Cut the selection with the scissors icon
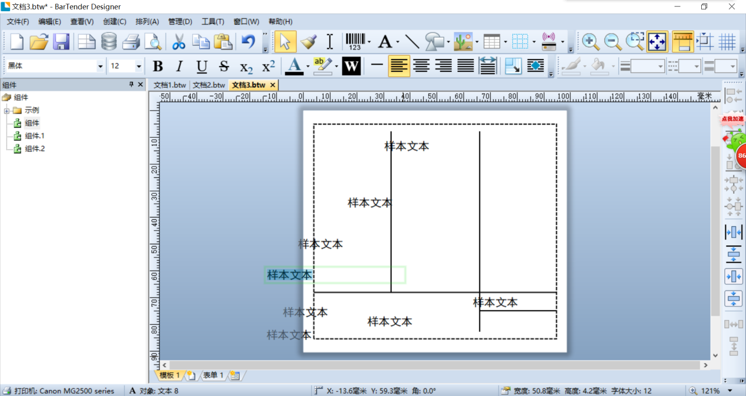The width and height of the screenshot is (746, 396). tap(179, 42)
